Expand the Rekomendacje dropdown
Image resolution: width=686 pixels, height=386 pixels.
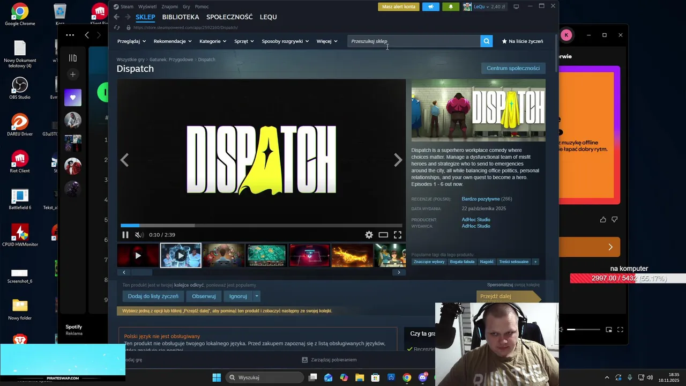[173, 41]
